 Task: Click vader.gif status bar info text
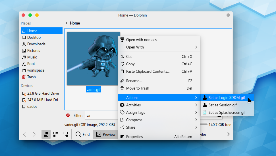pyautogui.click(x=90, y=125)
